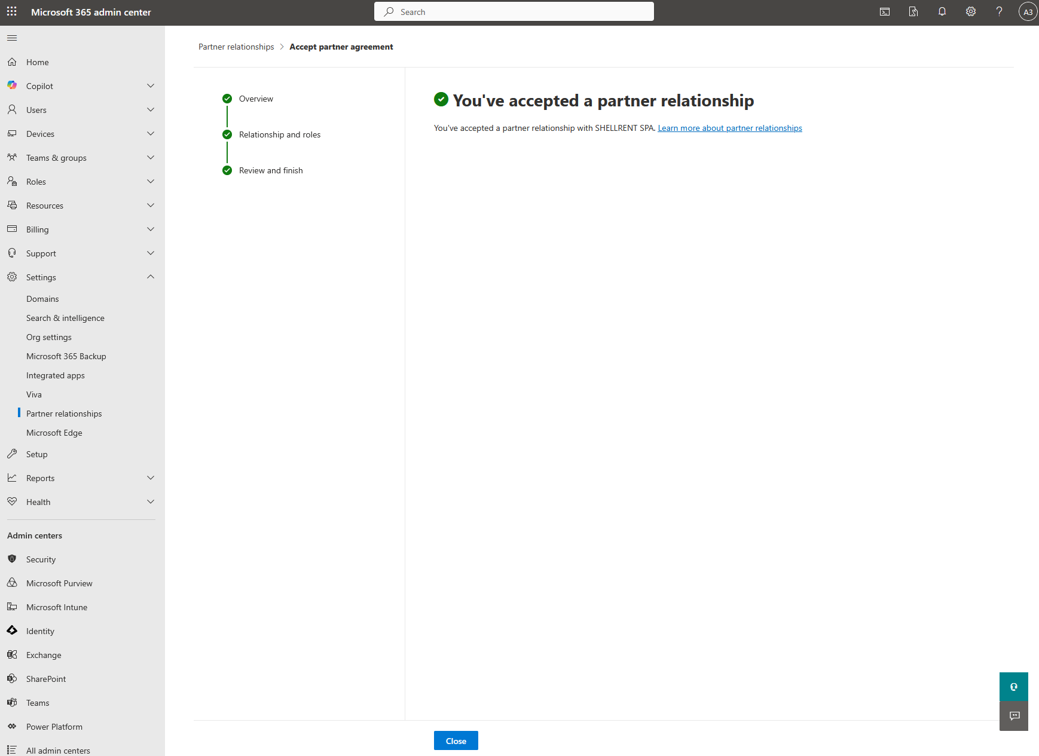Open the what's new document icon
1039x756 pixels.
tap(913, 12)
